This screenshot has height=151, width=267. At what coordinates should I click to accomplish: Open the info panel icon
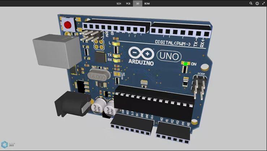257,3
